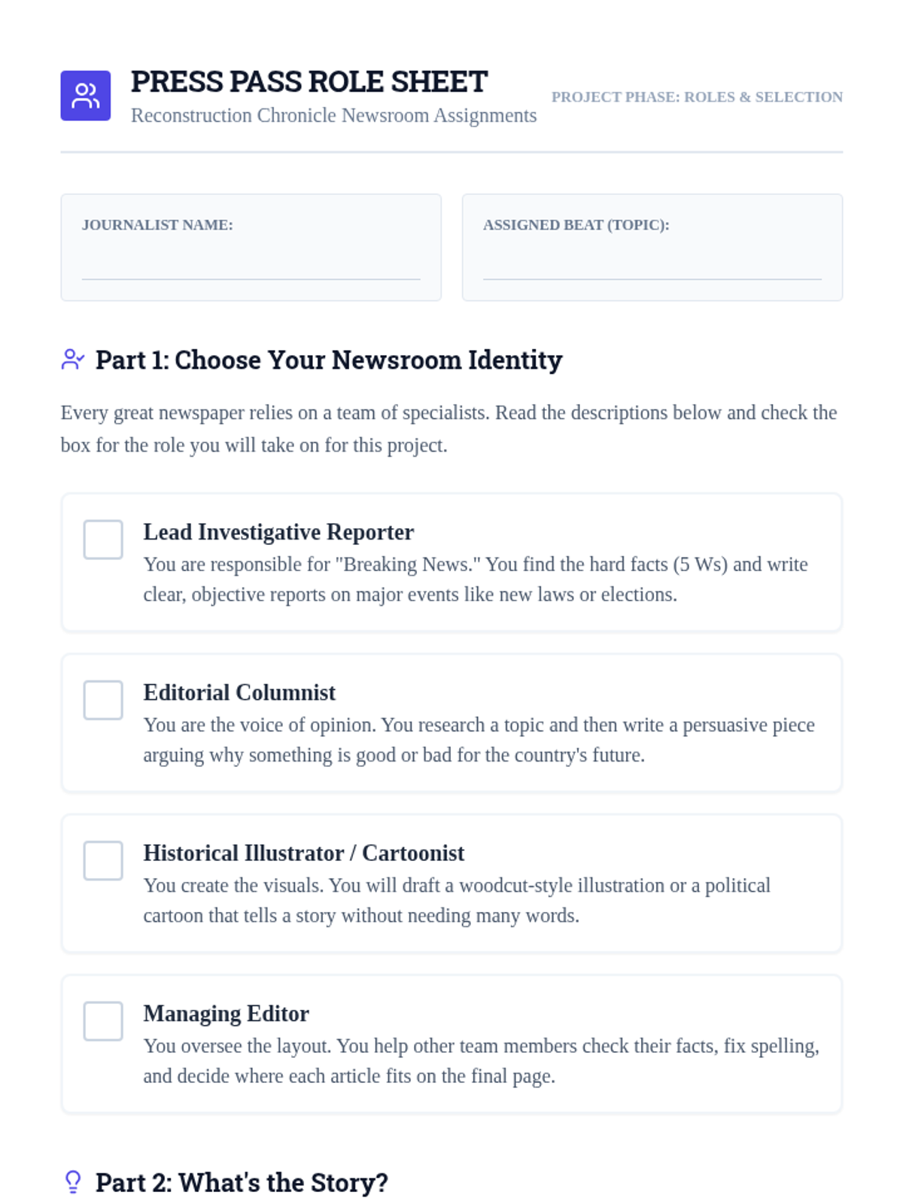The height and width of the screenshot is (1204, 903).
Task: Click the JOURNALIST NAME: field label
Action: coord(157,225)
